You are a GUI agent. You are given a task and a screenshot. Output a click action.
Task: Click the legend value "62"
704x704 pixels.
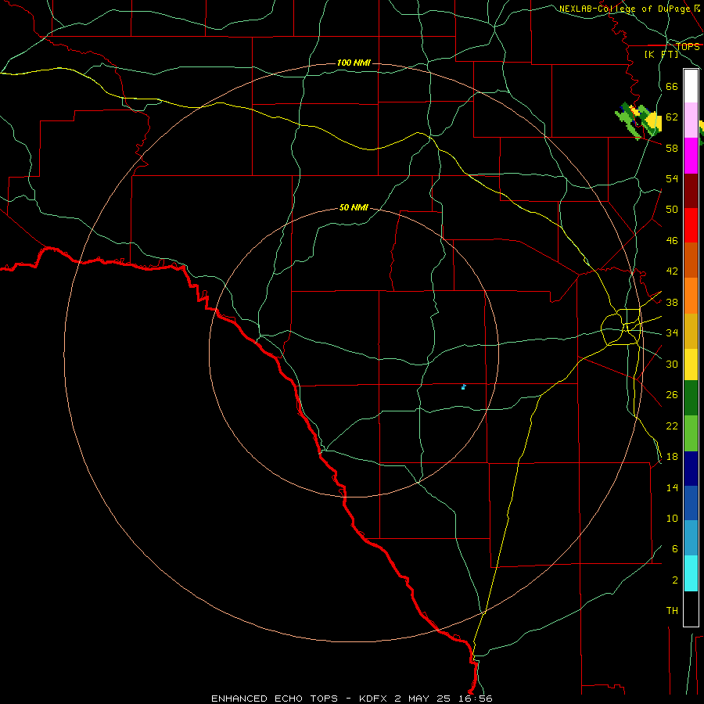pos(672,117)
